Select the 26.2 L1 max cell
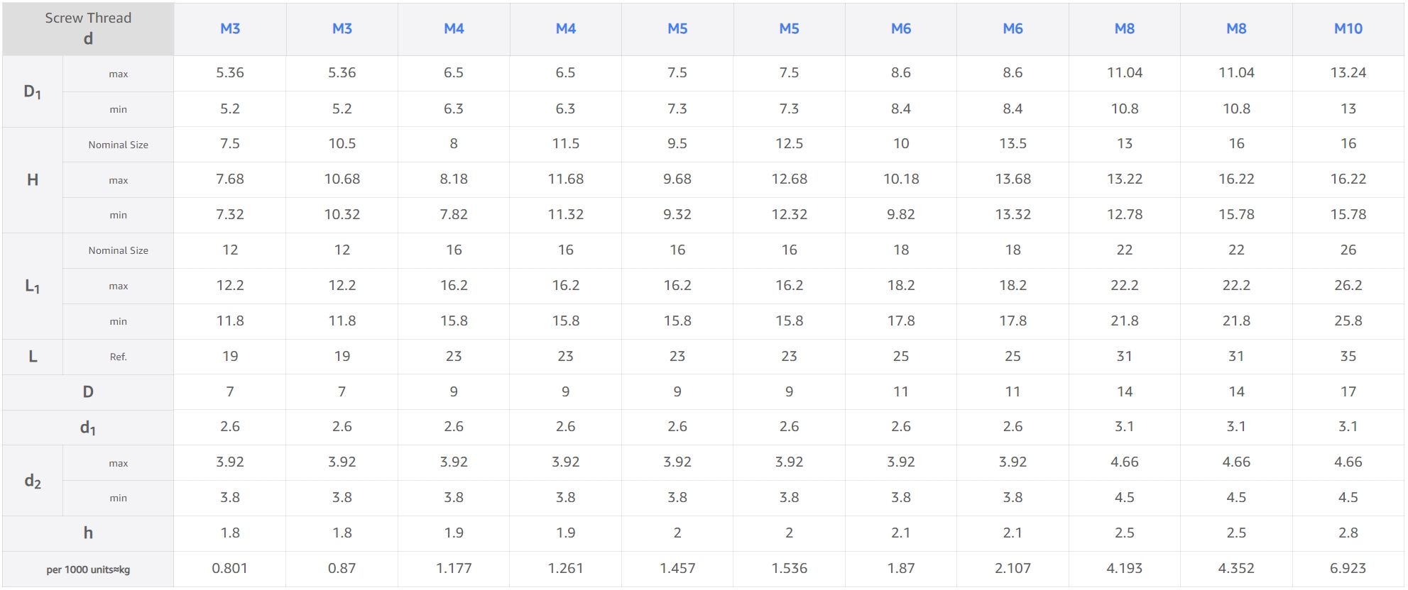This screenshot has height=590, width=1408. click(1347, 285)
